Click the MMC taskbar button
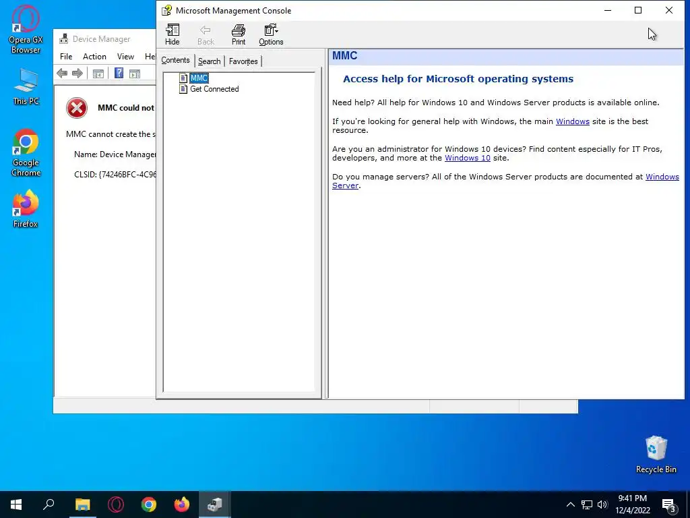Screen dimensions: 690x518 click(x=215, y=505)
